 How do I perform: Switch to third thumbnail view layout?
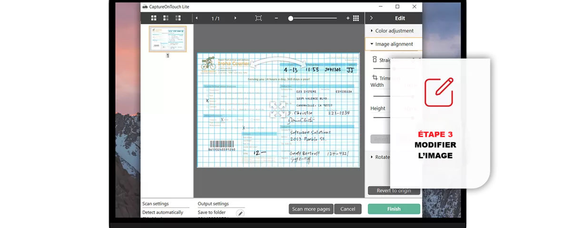[178, 18]
